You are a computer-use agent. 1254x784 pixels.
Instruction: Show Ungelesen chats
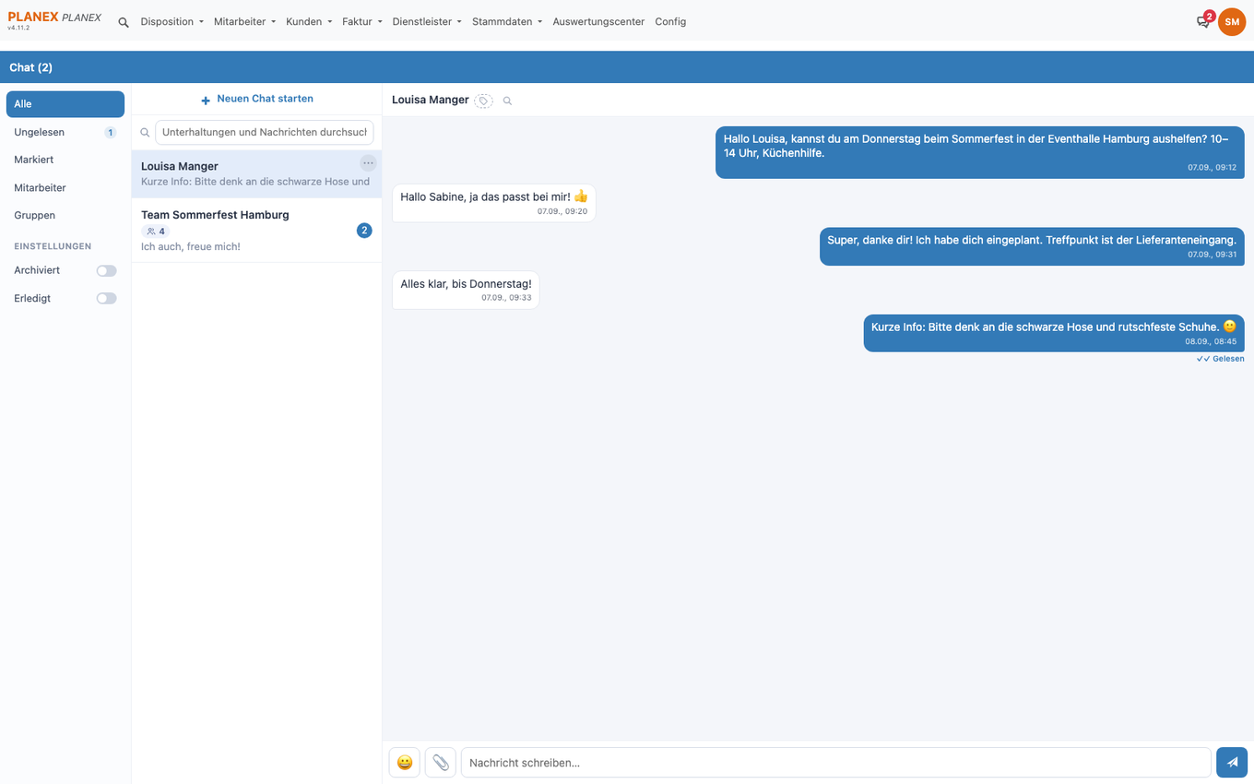pos(65,133)
